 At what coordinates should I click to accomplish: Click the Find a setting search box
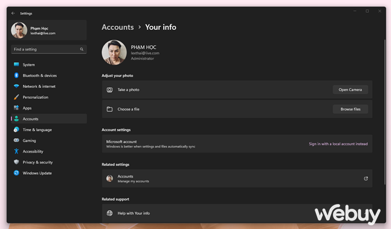point(49,49)
